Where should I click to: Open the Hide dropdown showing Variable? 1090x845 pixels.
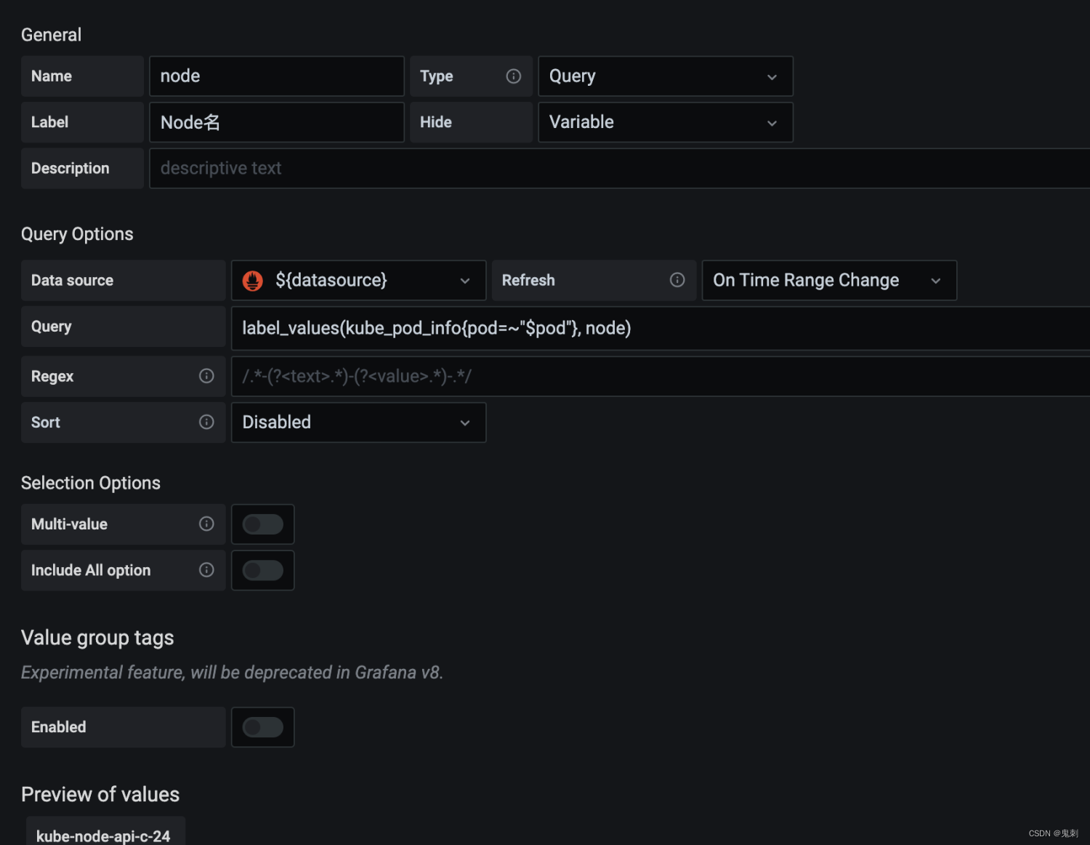tap(665, 122)
